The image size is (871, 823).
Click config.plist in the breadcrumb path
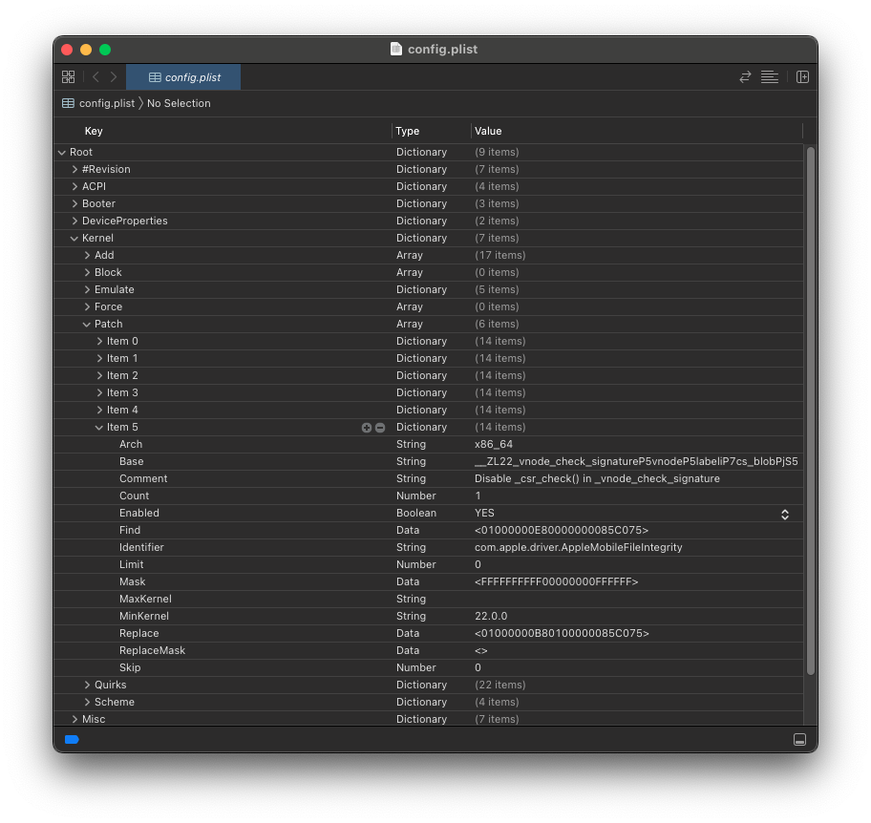pos(107,103)
